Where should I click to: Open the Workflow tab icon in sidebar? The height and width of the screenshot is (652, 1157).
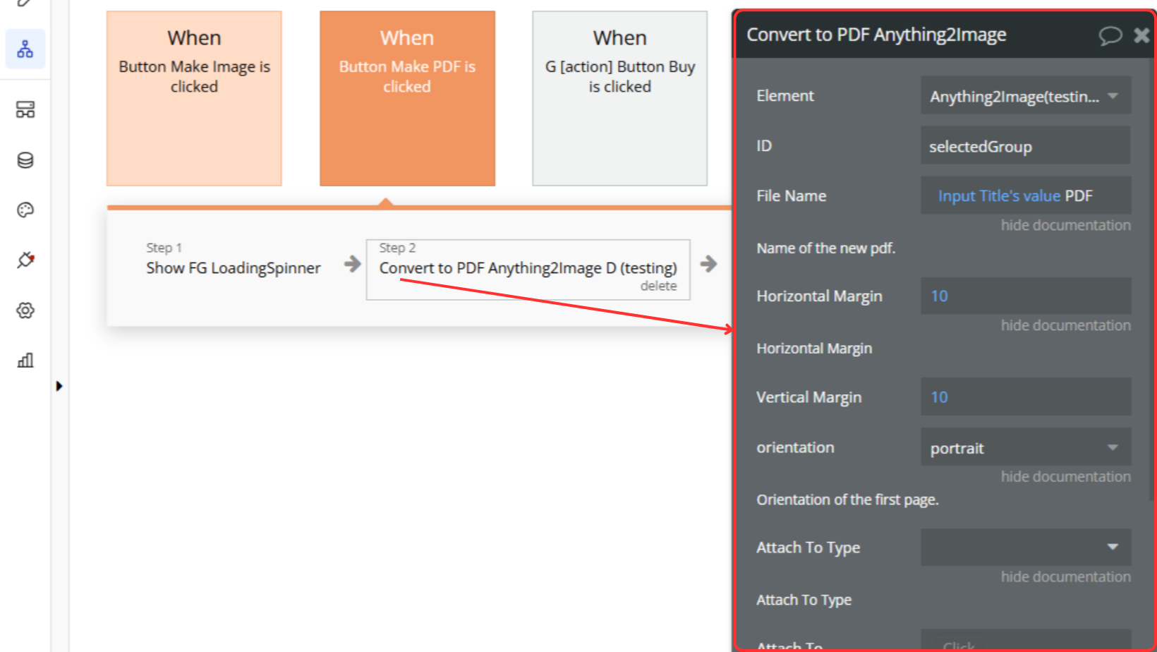click(x=25, y=49)
